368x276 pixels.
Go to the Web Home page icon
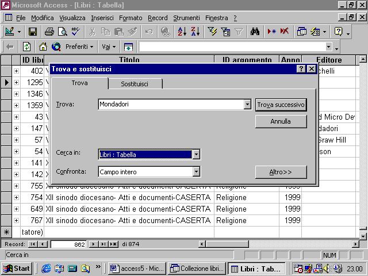[43, 47]
